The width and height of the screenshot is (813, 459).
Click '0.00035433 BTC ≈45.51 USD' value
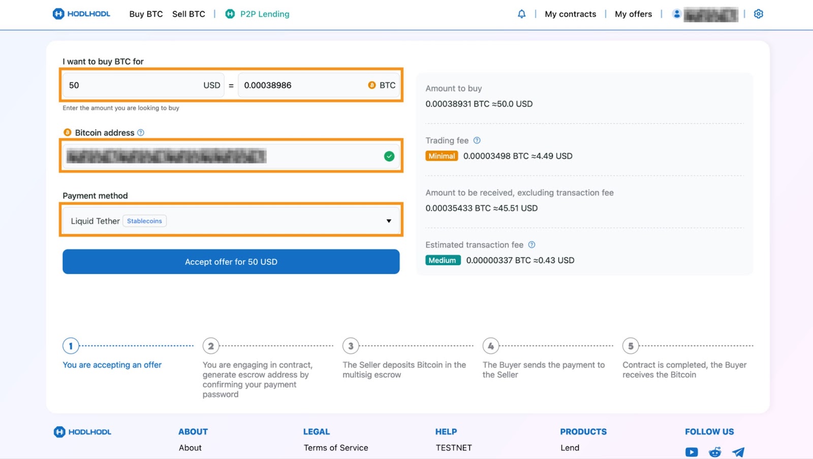[x=482, y=208]
